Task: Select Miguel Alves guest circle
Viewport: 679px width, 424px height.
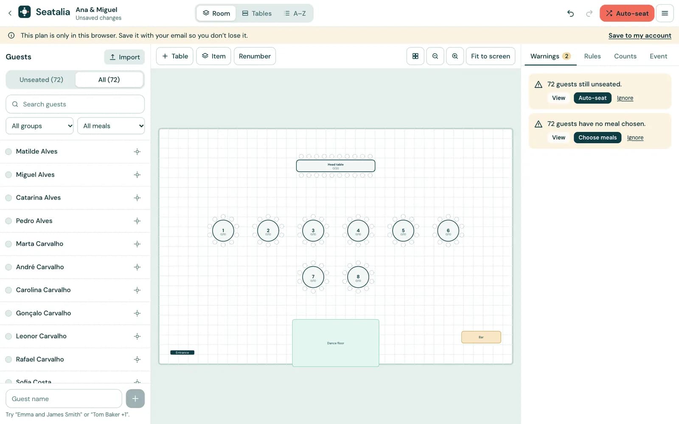Action: click(8, 175)
